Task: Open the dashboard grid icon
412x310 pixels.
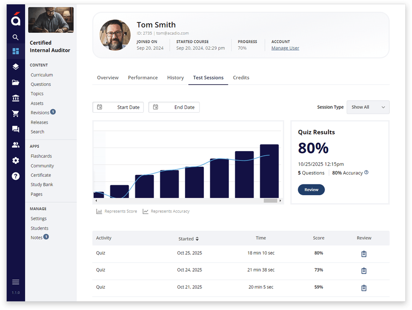Action: click(16, 51)
